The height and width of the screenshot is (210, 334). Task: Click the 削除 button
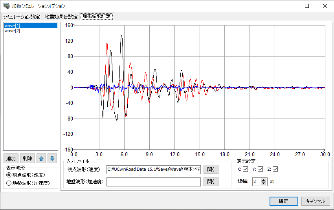point(27,159)
